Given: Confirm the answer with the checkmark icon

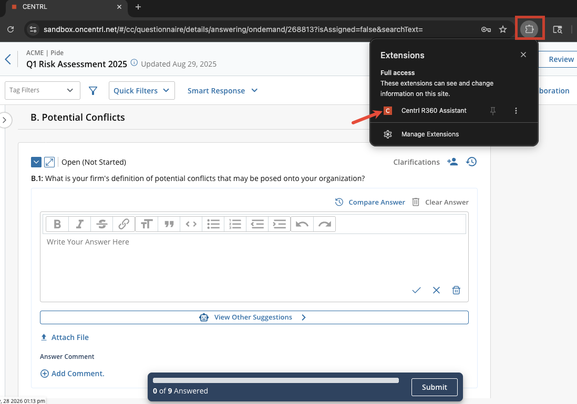Looking at the screenshot, I should [416, 290].
